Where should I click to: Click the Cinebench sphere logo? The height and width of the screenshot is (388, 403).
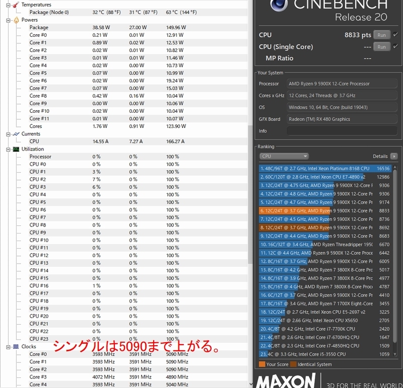point(279,5)
